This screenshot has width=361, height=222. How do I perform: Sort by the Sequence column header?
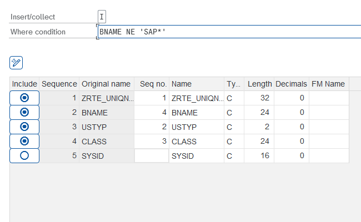pos(59,84)
